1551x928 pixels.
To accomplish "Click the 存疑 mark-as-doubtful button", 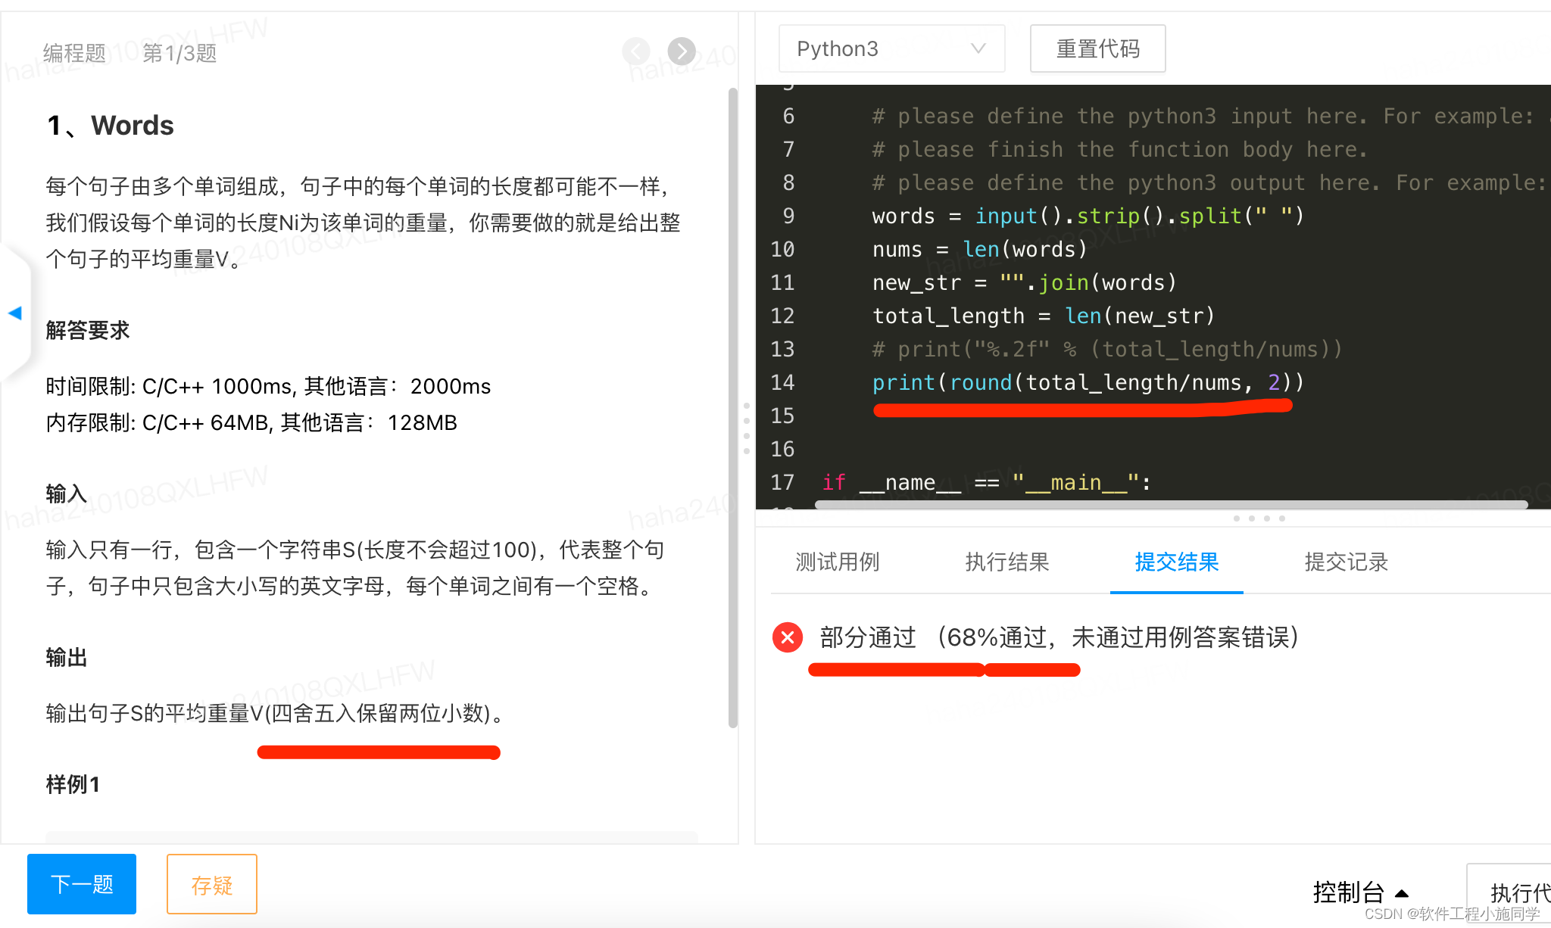I will tap(211, 883).
